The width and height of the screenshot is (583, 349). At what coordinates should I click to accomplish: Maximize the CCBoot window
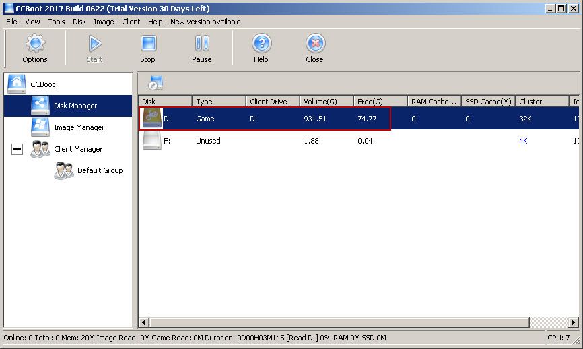click(561, 8)
